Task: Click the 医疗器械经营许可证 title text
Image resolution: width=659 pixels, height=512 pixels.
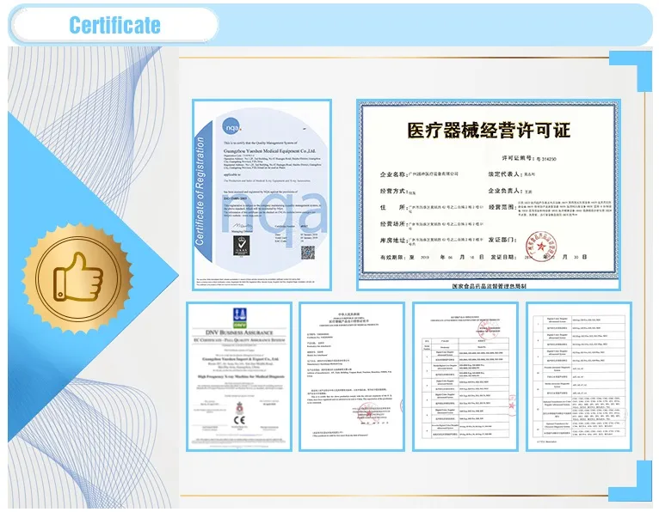Action: click(488, 131)
